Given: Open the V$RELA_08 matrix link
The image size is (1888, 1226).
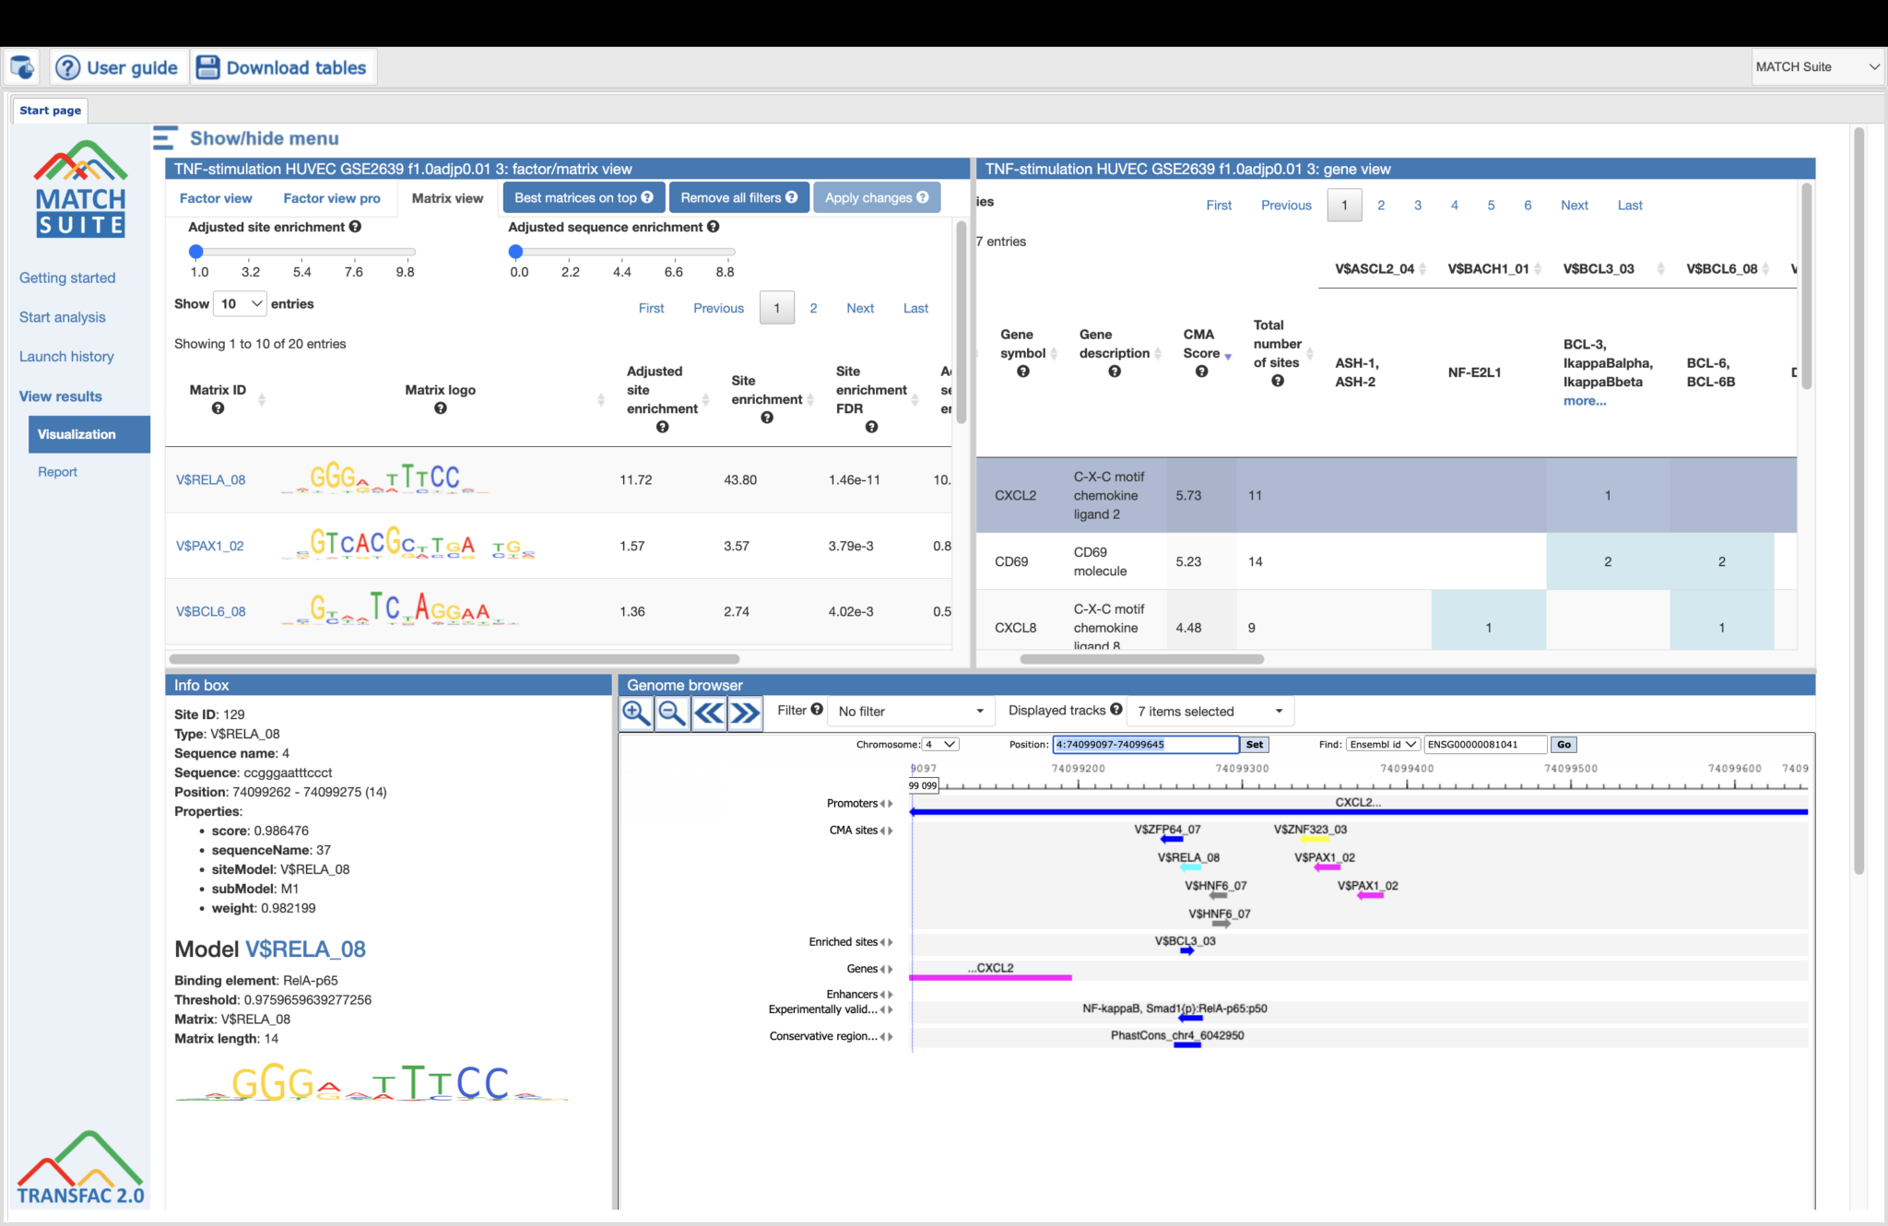Looking at the screenshot, I should point(213,480).
